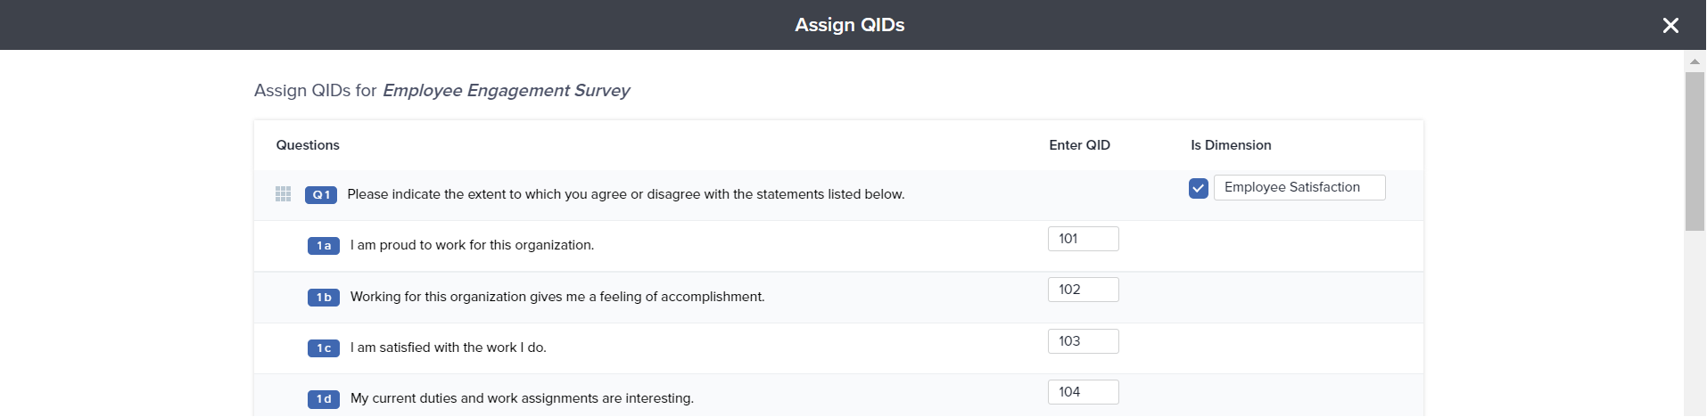This screenshot has width=1707, height=417.
Task: Click the Questions column header
Action: click(x=308, y=145)
